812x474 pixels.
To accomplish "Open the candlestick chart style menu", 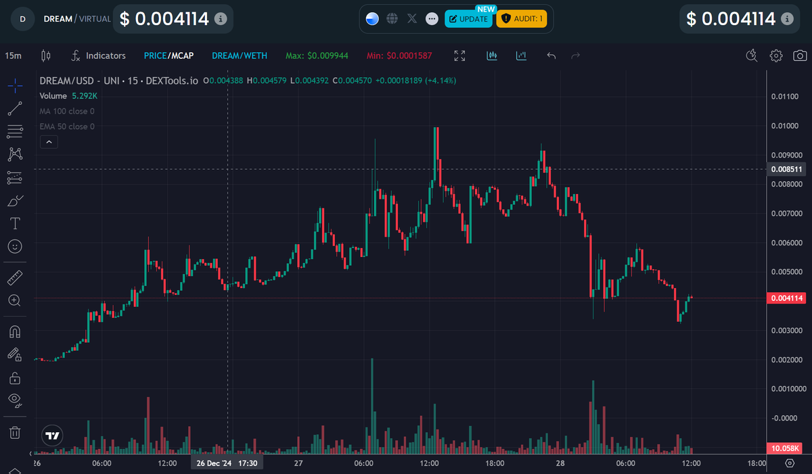I will (46, 55).
